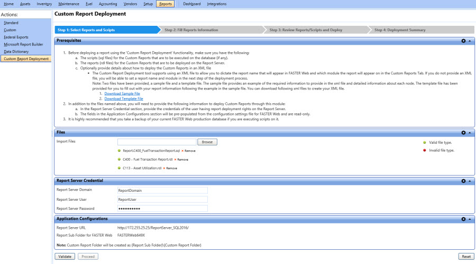Open Report Server Credential gear settings
The height and width of the screenshot is (264, 476).
pos(463,181)
